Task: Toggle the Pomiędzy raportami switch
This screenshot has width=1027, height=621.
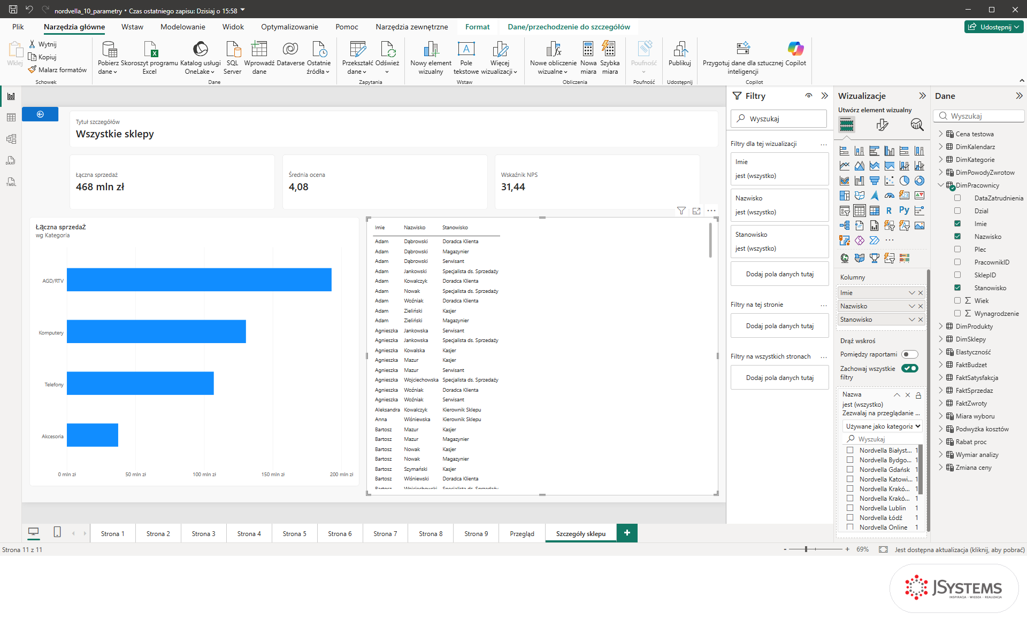Action: pos(909,354)
